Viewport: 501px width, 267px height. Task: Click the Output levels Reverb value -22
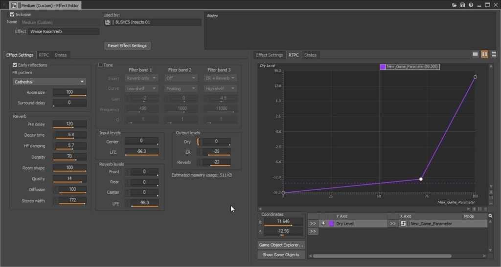point(216,162)
